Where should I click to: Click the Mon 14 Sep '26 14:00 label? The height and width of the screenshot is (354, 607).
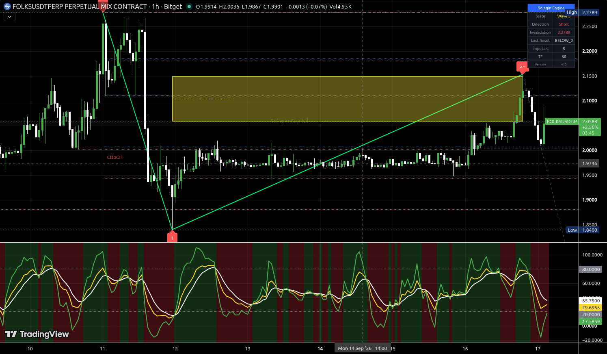pos(363,348)
